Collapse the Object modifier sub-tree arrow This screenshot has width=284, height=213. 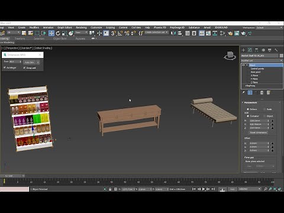(247, 65)
